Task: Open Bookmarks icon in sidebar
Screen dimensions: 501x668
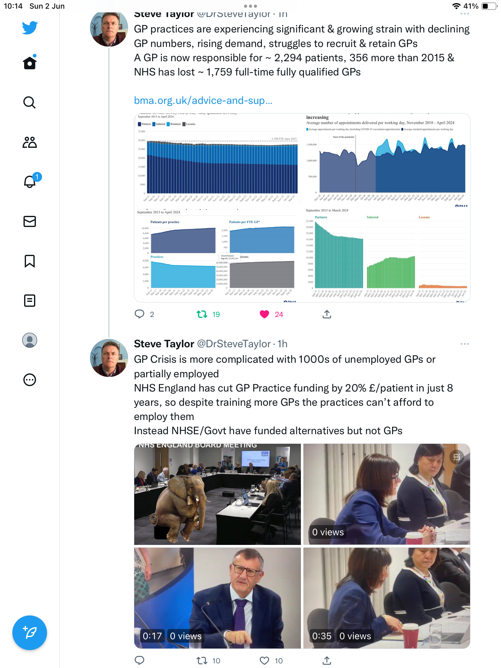Action: coord(30,261)
